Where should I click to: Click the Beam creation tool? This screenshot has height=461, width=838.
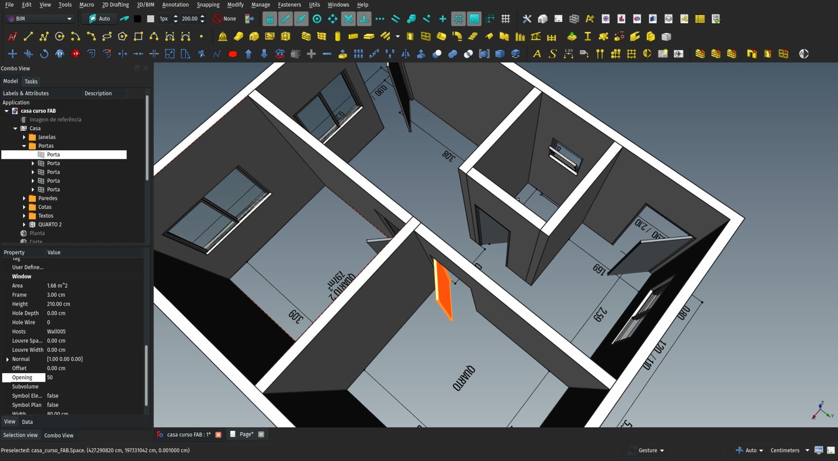353,37
